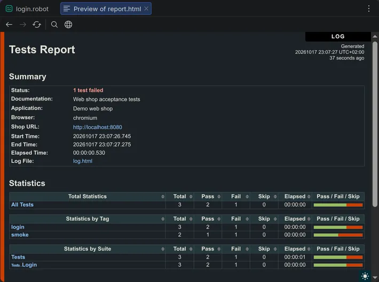The width and height of the screenshot is (379, 282).
Task: Click the End Time value 23:07:27.275
Action: point(102,144)
